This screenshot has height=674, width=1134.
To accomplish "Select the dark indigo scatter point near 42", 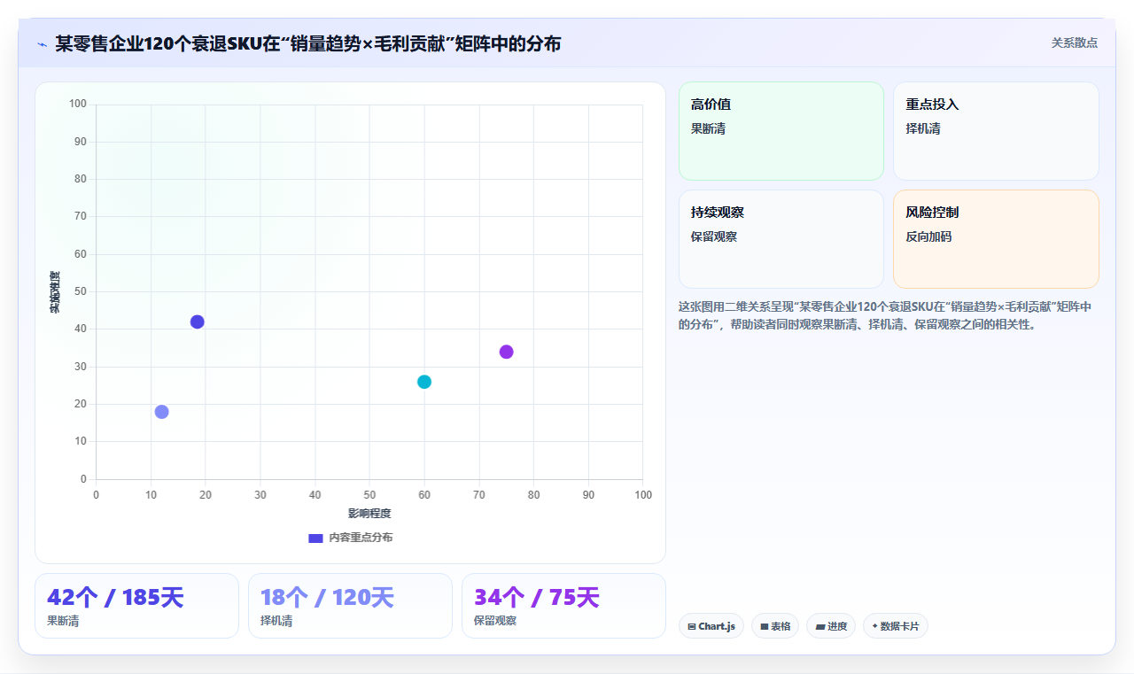I will pos(198,322).
